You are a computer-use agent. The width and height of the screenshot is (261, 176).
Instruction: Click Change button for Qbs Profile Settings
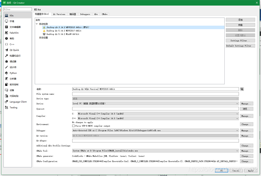tap(246, 146)
